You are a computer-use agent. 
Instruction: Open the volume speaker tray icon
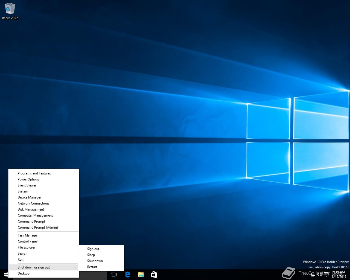320,275
